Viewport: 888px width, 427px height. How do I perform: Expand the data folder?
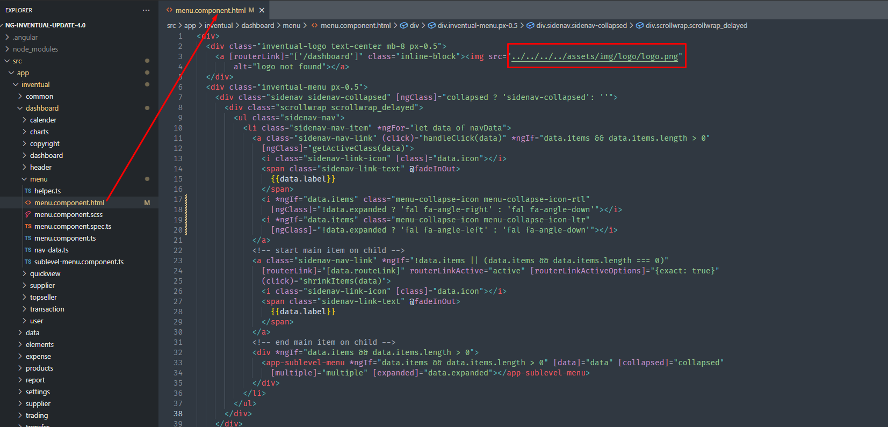(32, 332)
